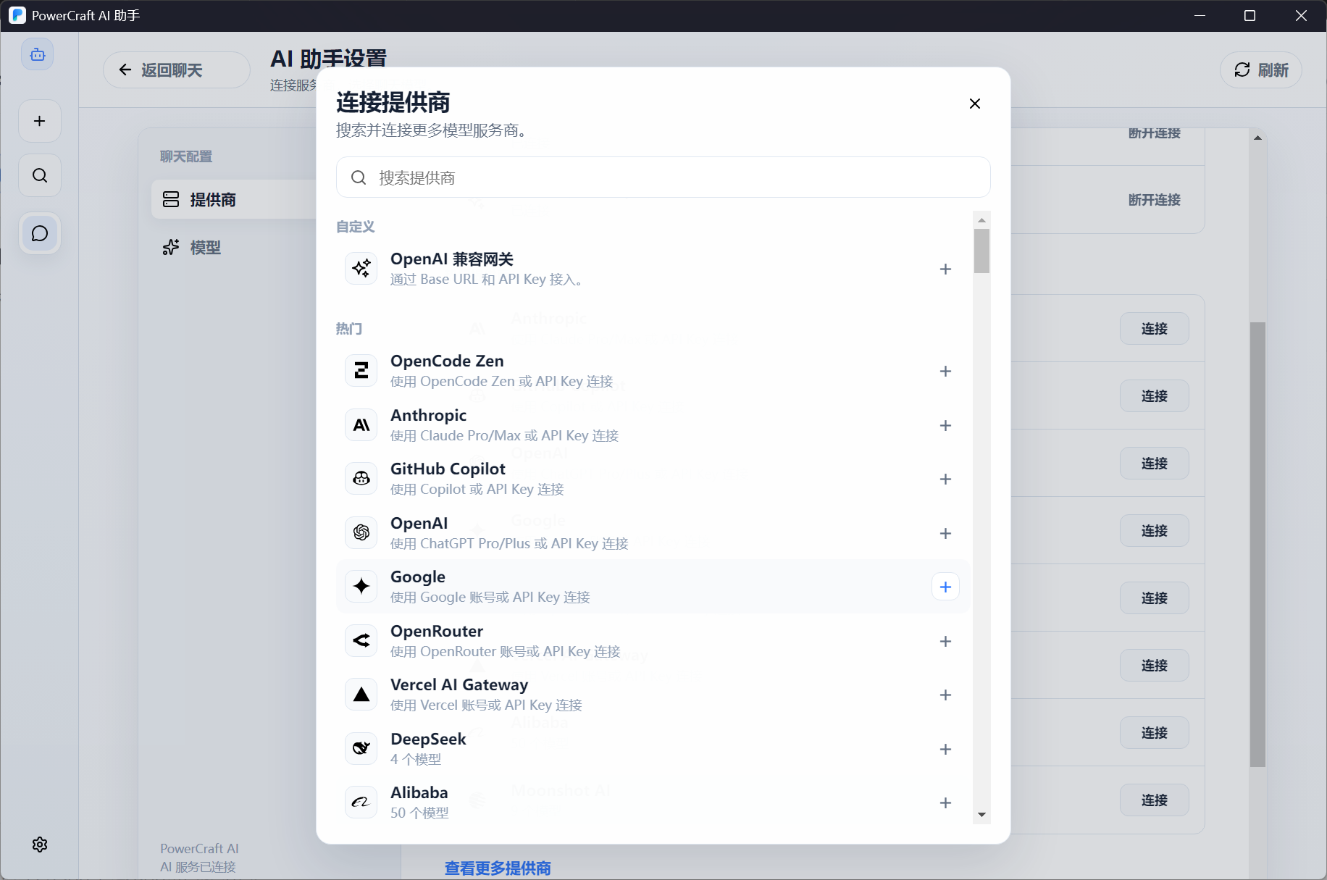Click the highlighted plus button for Google

click(x=945, y=587)
